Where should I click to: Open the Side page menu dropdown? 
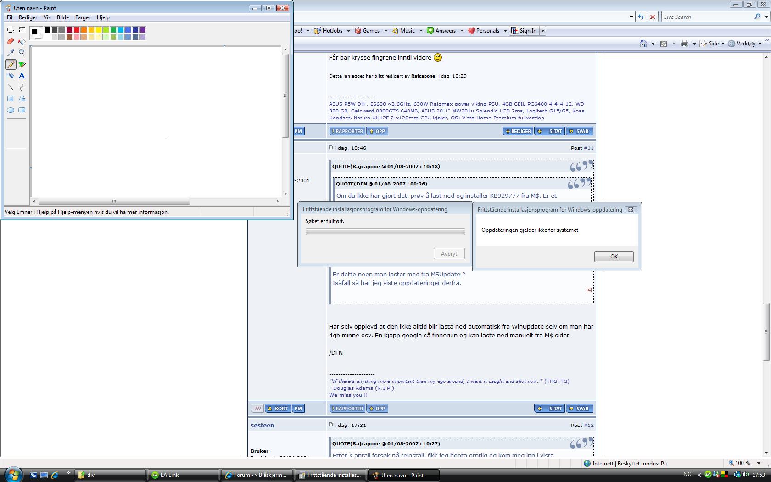[x=712, y=44]
